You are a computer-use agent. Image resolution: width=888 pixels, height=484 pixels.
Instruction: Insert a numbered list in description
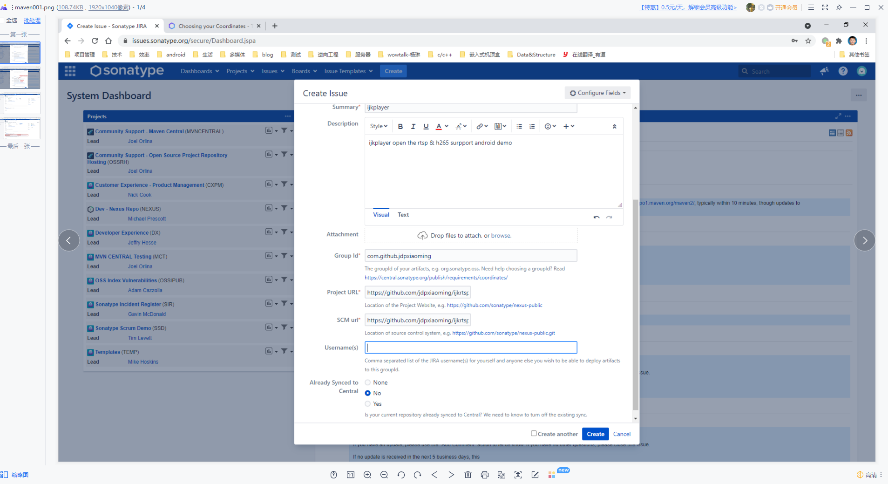[532, 126]
